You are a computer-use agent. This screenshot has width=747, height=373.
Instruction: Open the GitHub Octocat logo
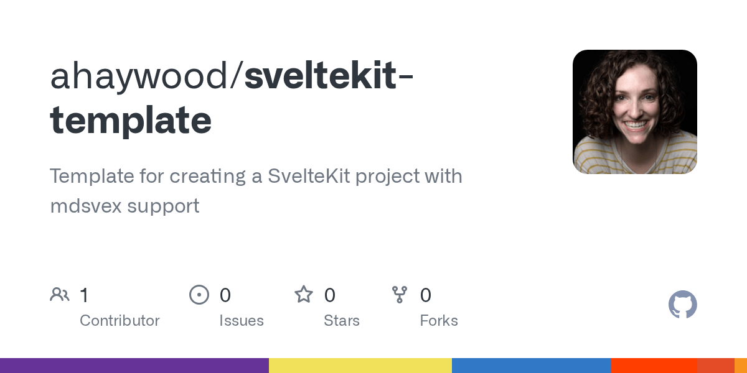[x=683, y=305]
